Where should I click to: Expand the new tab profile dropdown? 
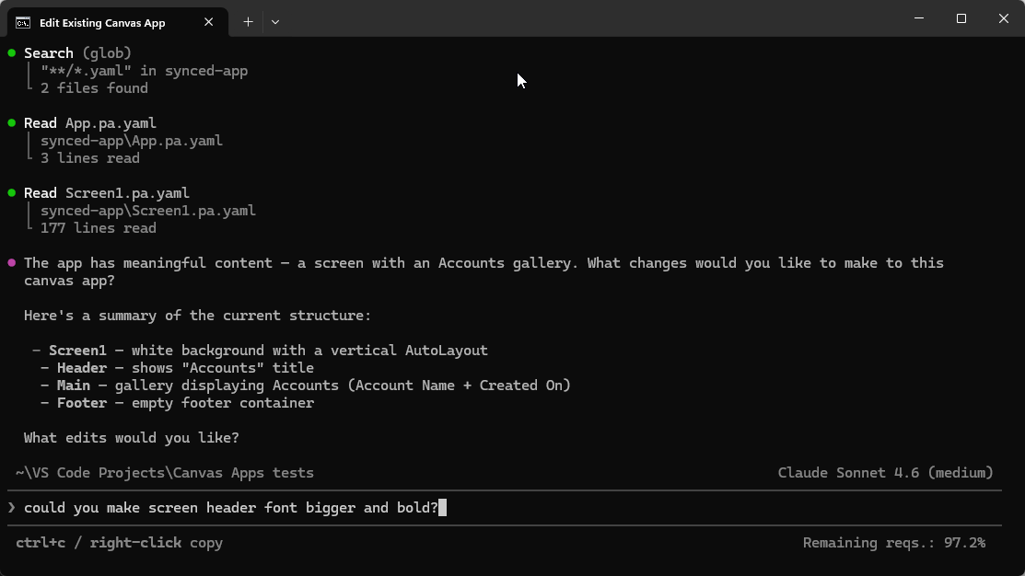click(x=275, y=22)
